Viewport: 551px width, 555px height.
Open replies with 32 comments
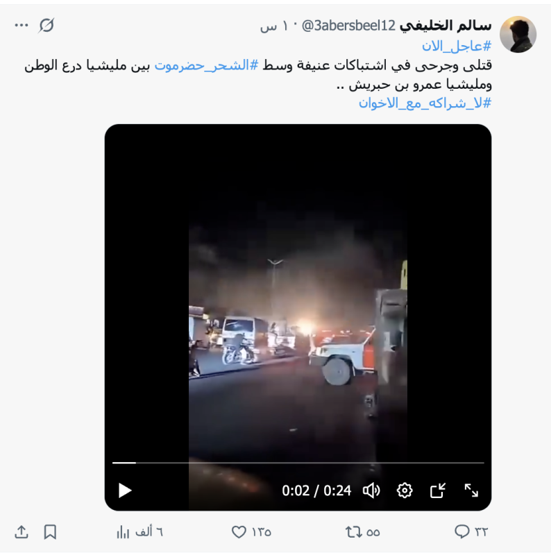coord(471,531)
